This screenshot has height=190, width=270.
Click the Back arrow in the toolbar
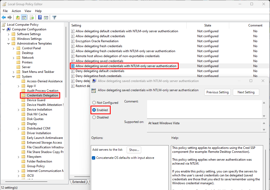click(4, 17)
